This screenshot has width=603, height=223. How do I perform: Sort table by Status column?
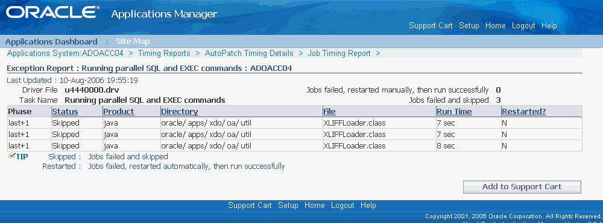(65, 112)
